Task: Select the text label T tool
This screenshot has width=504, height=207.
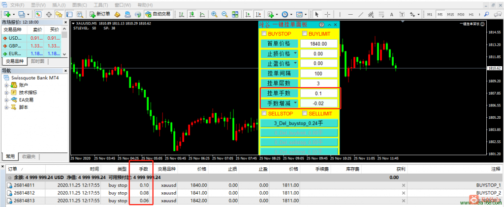Action: 402,14
